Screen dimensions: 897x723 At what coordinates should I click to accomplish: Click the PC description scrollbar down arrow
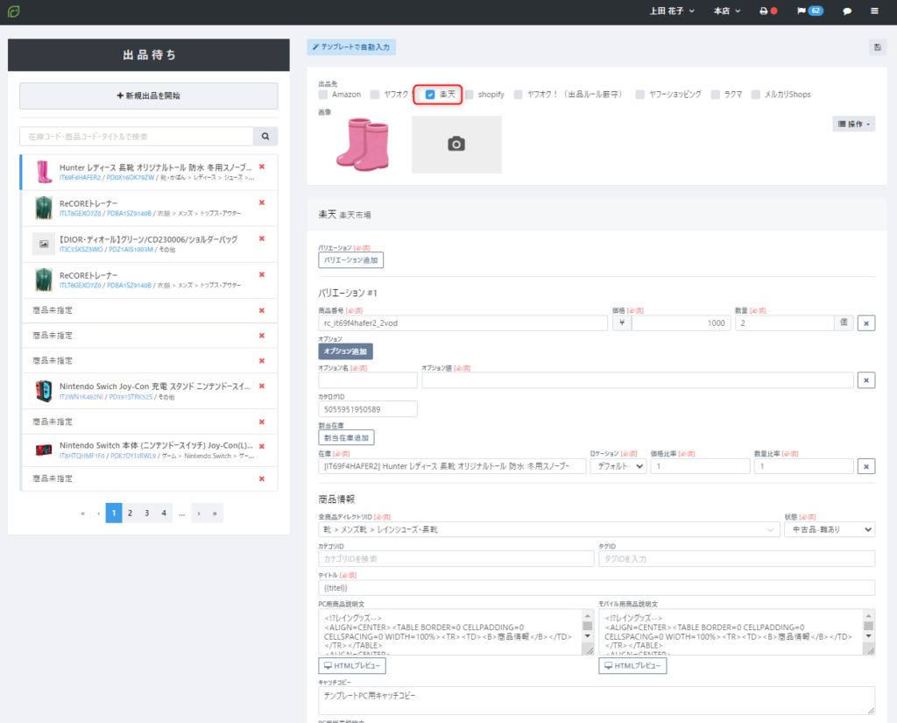(588, 636)
